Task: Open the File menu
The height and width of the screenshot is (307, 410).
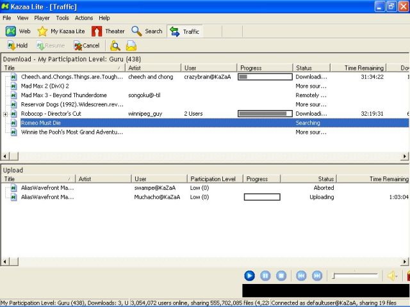Action: tap(7, 18)
